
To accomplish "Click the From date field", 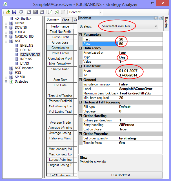I will tap(140, 71).
